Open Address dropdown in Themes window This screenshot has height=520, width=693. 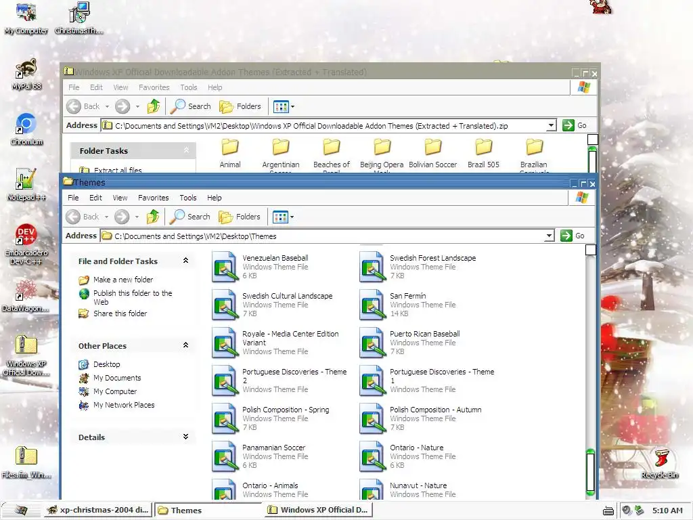coord(549,236)
